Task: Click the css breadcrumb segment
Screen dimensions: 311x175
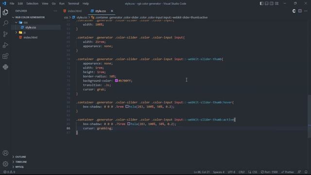Action: pyautogui.click(x=66, y=17)
